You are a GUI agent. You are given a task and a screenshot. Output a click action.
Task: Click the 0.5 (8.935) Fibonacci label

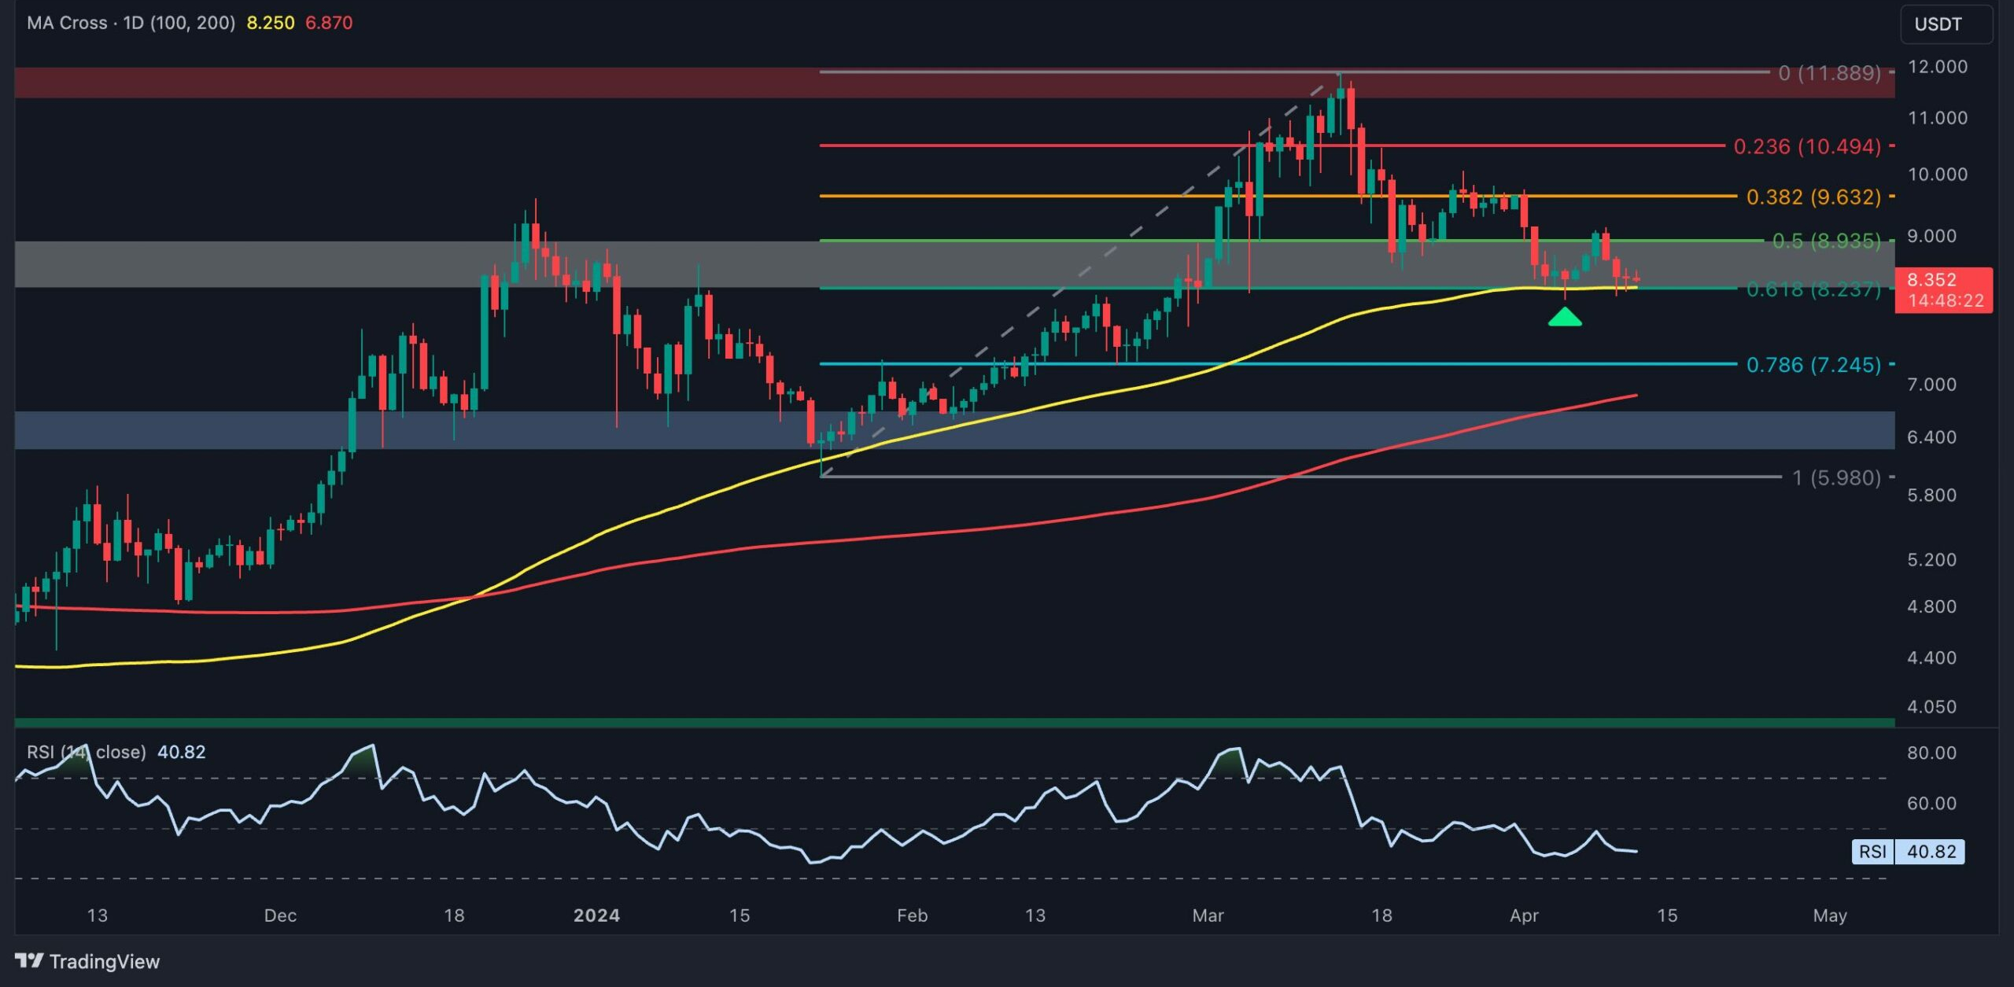pyautogui.click(x=1826, y=241)
